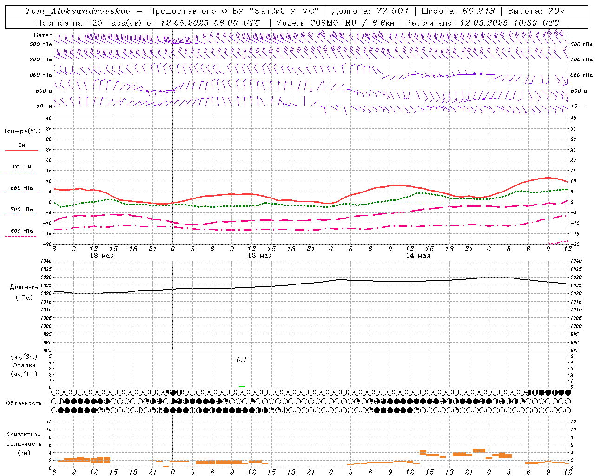Click the "14 мая" date label
The width and height of the screenshot is (595, 476).
click(418, 256)
